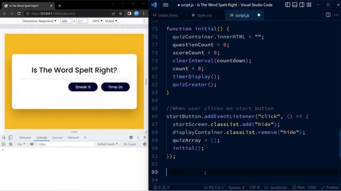The height and width of the screenshot is (191, 341).
Task: Reload the browser page
Action: (x=19, y=13)
